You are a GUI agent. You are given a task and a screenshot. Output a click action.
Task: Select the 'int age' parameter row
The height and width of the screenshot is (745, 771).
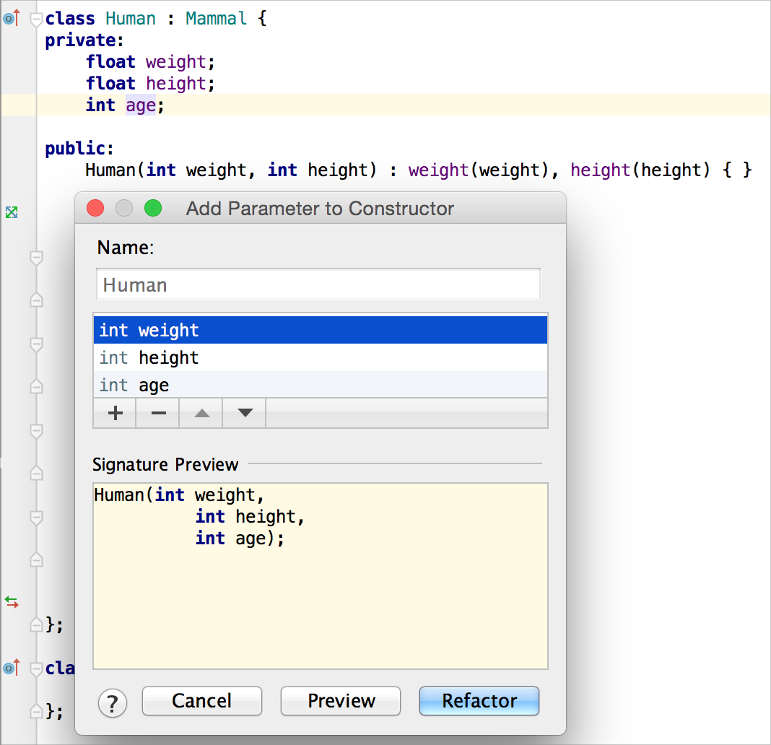click(320, 385)
